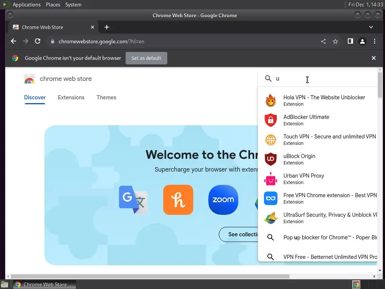
Task: Switch to the Extensions tab
Action: click(x=71, y=97)
